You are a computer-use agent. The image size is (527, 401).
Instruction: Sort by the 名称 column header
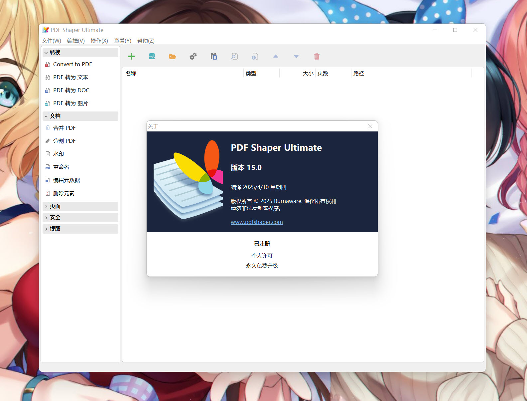pos(183,73)
